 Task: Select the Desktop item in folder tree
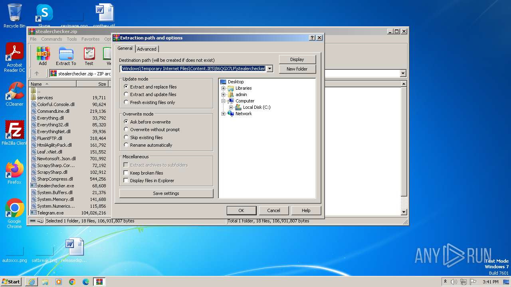coord(236,82)
